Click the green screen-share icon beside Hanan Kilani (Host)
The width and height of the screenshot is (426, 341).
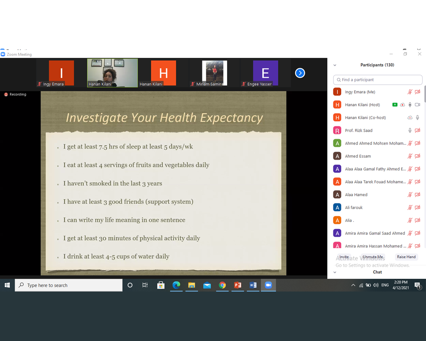point(395,105)
